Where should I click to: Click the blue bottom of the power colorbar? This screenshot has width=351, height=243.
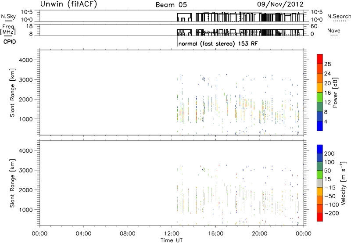tap(320, 126)
